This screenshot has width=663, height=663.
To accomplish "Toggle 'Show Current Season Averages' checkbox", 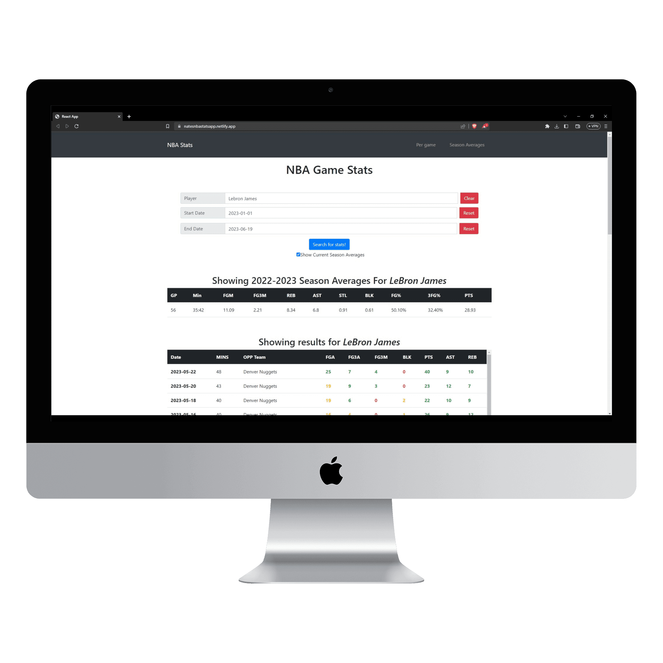I will [294, 254].
